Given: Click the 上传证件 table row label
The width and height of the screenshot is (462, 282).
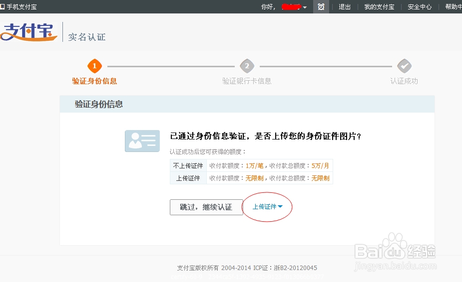Looking at the screenshot, I should [x=188, y=178].
